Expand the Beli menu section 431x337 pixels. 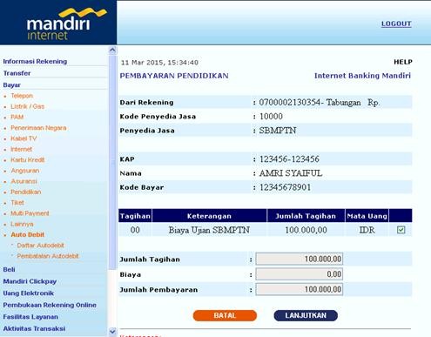click(9, 269)
